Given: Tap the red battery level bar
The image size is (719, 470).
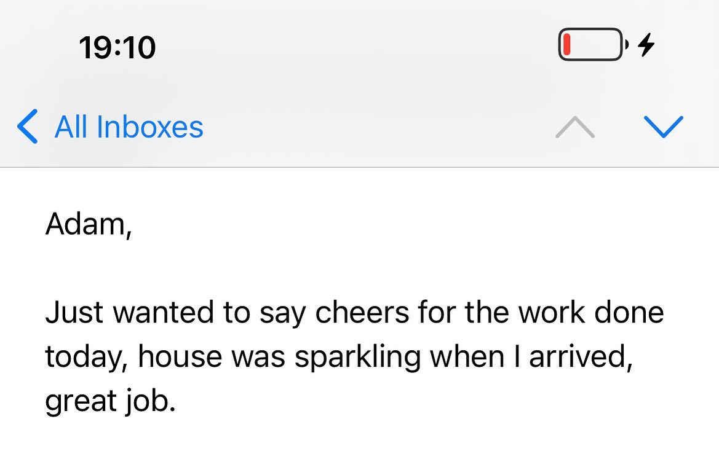Looking at the screenshot, I should [566, 44].
